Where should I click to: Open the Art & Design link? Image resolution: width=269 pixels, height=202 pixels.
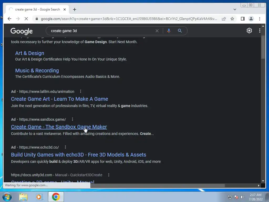pos(30,53)
